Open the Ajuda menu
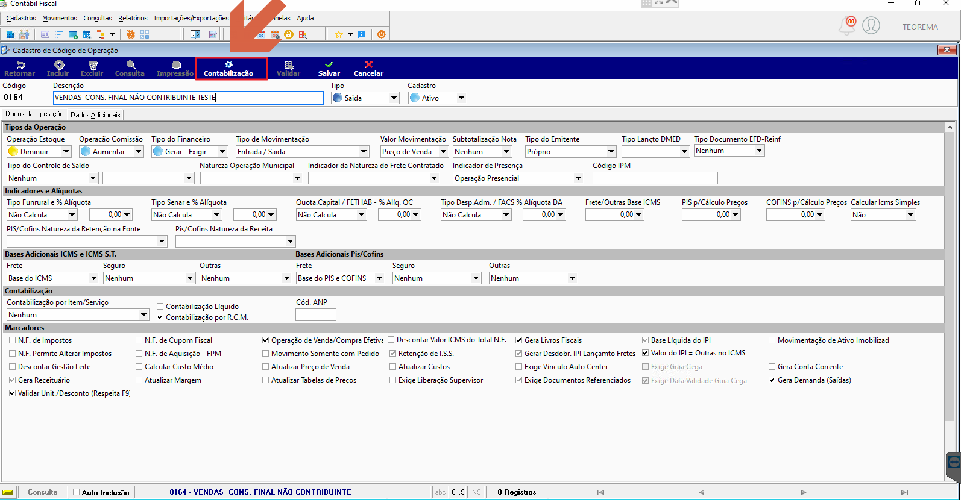The image size is (961, 500). coord(305,18)
